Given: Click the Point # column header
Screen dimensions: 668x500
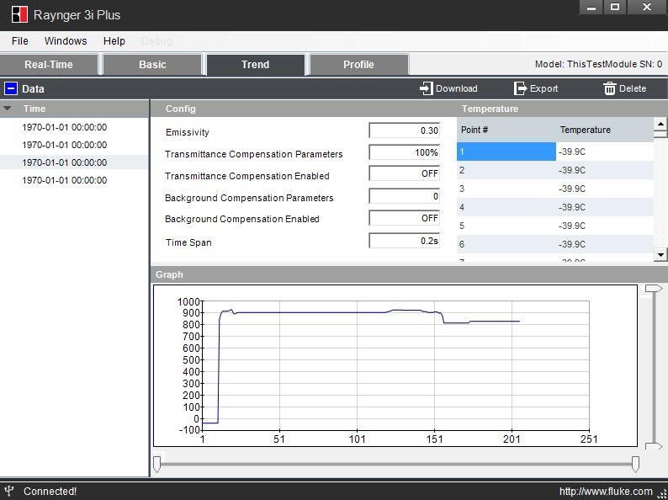Looking at the screenshot, I should tap(506, 130).
